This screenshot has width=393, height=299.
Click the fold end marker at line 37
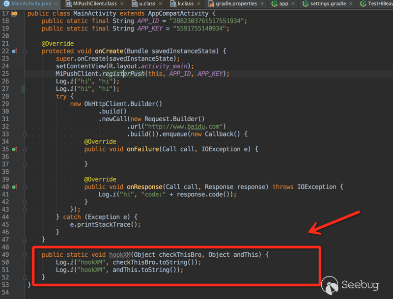pyautogui.click(x=25, y=164)
